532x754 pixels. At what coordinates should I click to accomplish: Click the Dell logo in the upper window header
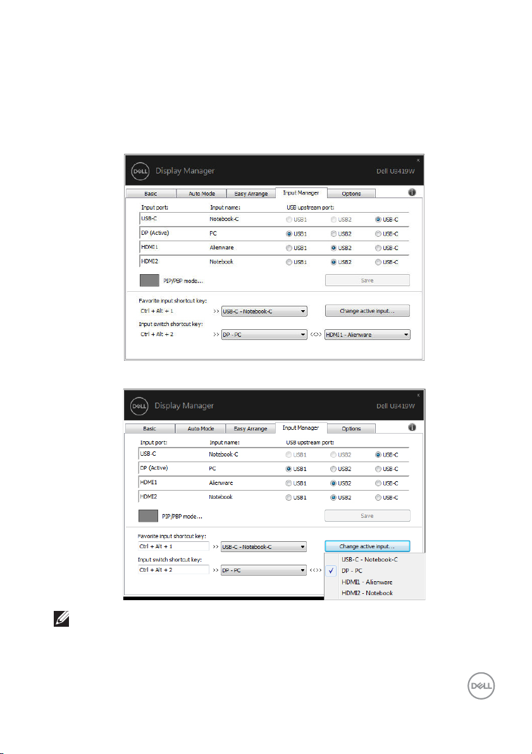139,171
